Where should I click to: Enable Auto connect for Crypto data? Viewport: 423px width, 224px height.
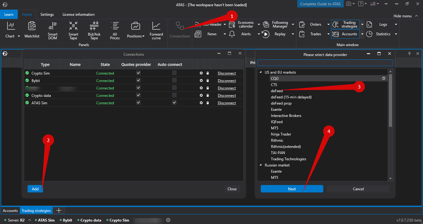tap(174, 95)
